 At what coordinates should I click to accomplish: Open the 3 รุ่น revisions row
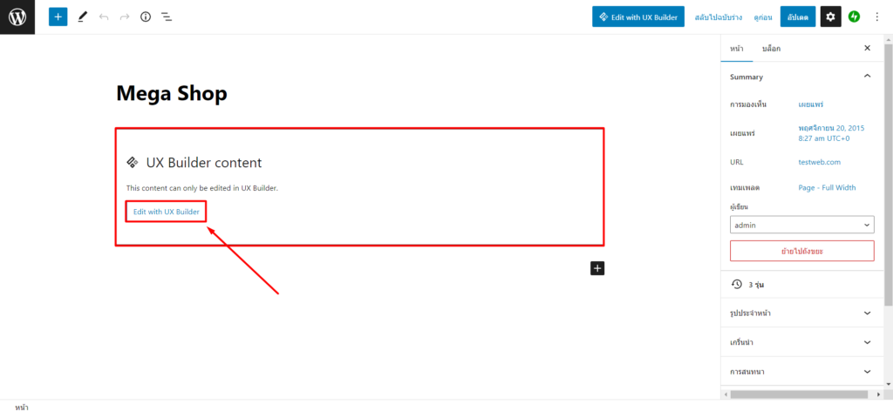pyautogui.click(x=802, y=284)
